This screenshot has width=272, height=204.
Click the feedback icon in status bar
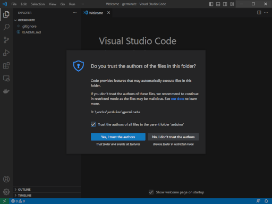258,201
